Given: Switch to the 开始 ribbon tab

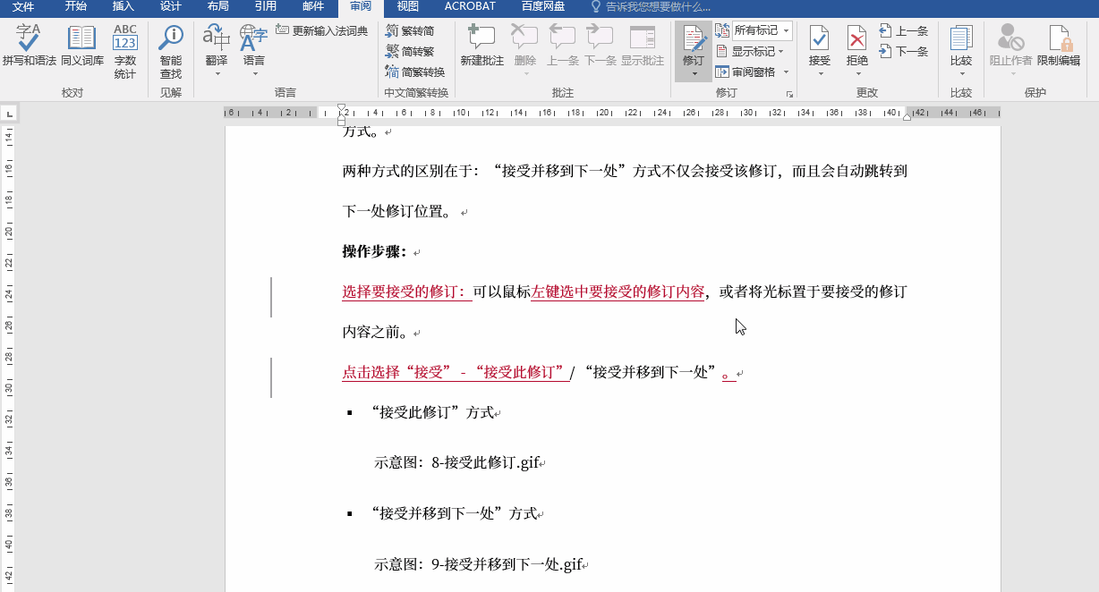Looking at the screenshot, I should 75,7.
